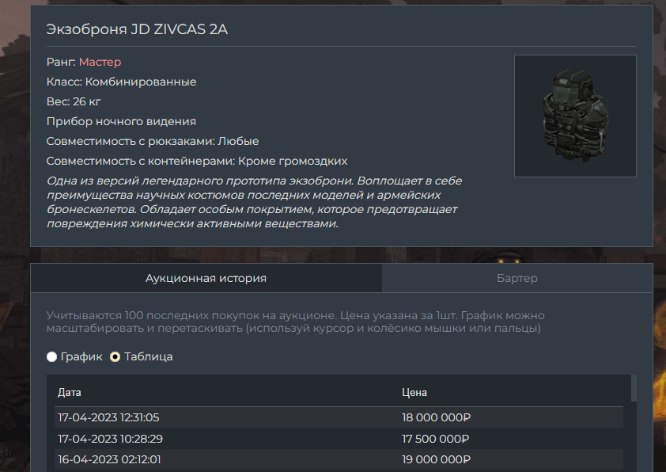Click the Дата column header
Viewport: 666px width, 472px height.
(70, 393)
